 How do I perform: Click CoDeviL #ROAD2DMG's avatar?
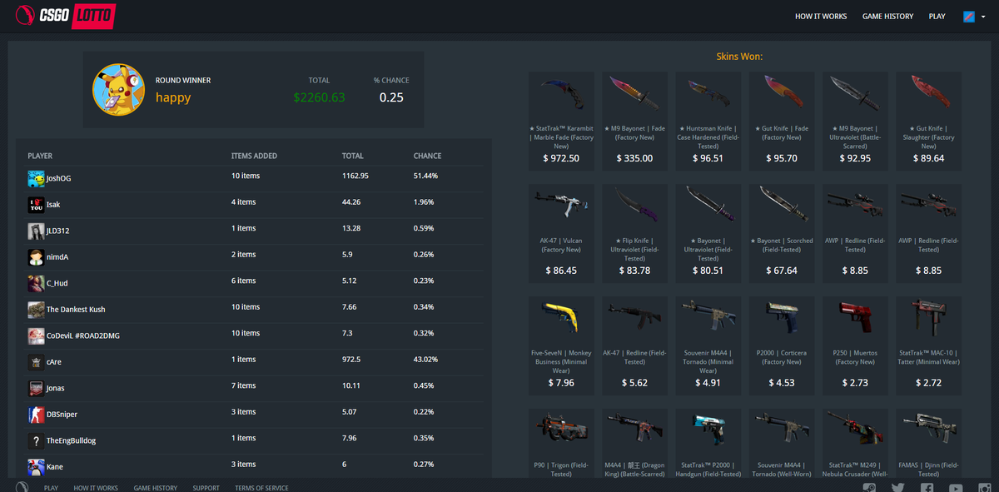pyautogui.click(x=36, y=335)
